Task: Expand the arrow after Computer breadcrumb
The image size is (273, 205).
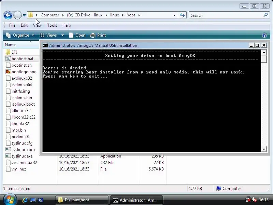Action: click(63, 15)
